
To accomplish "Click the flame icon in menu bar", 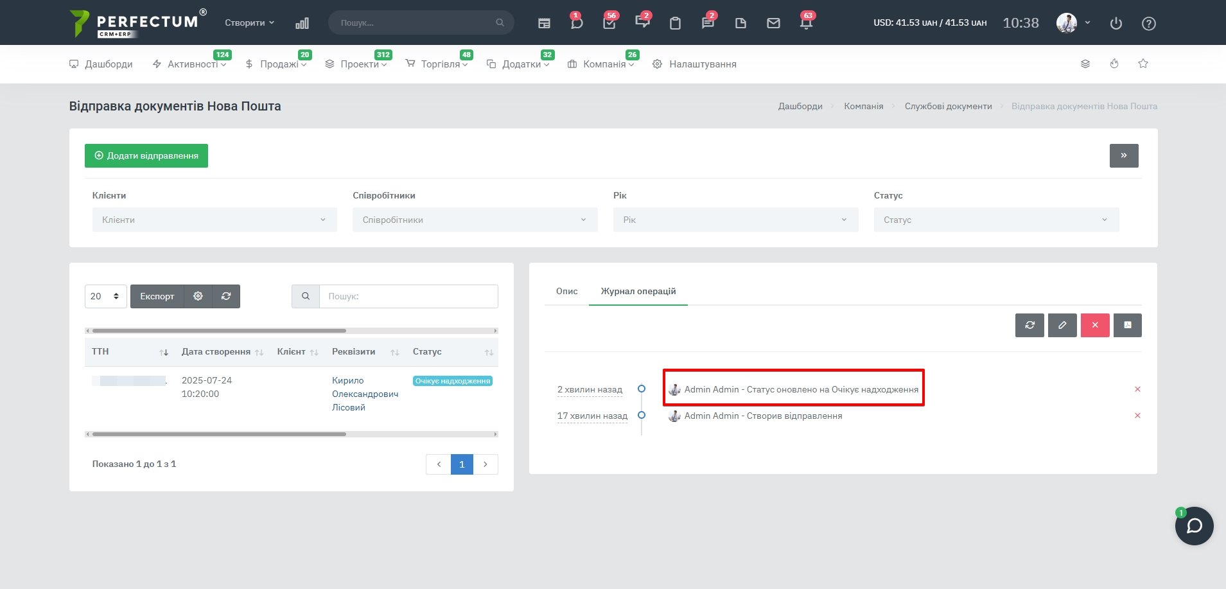I will [1114, 64].
